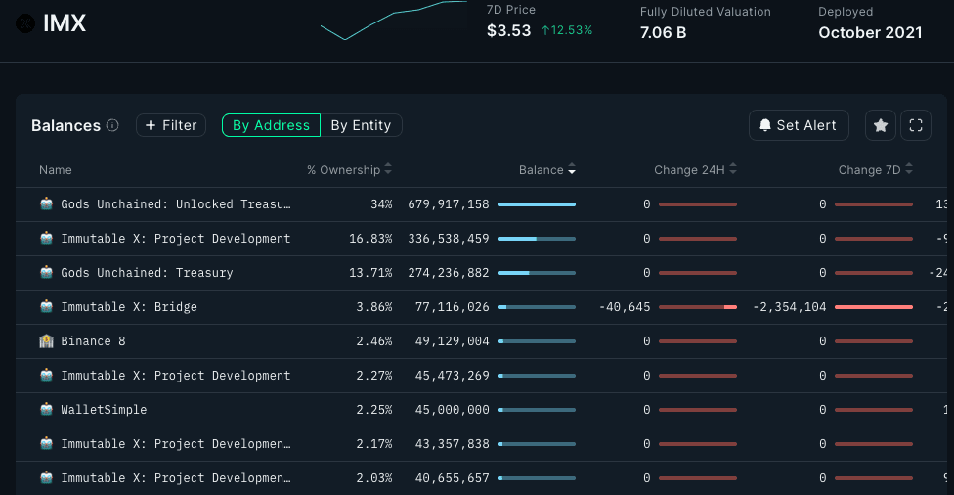Open the WalletSimple address entry
The image size is (954, 495).
click(104, 410)
